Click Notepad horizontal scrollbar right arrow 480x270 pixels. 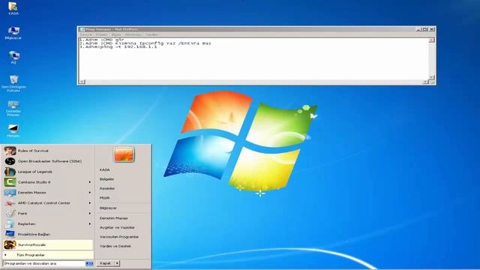pos(425,82)
